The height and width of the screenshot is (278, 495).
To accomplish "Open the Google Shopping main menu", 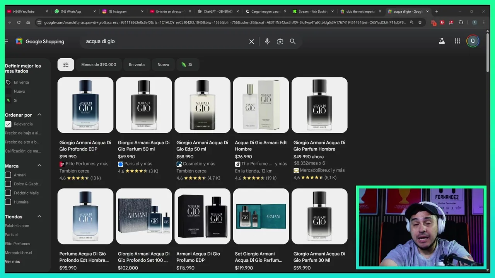I will point(6,41).
